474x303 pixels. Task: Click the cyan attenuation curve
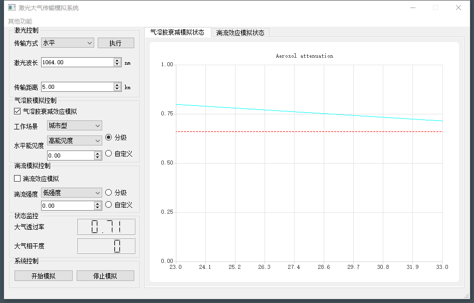tap(309, 112)
